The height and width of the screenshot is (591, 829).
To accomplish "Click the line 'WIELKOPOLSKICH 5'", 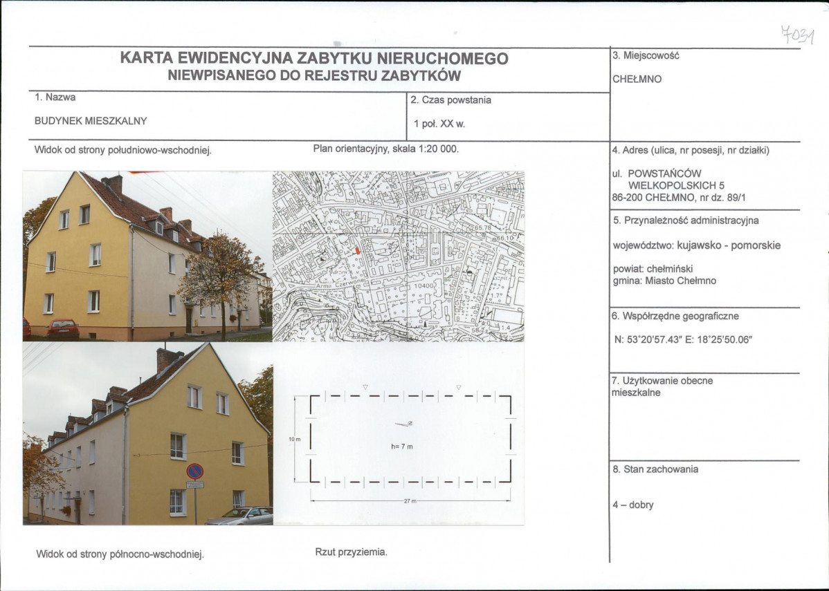I will tap(676, 185).
